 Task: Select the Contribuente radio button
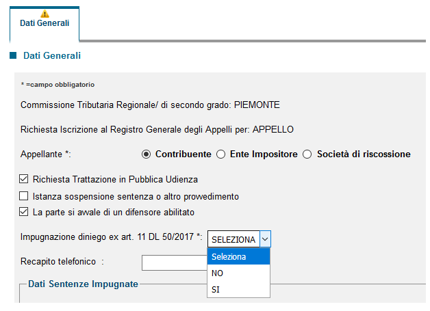146,154
